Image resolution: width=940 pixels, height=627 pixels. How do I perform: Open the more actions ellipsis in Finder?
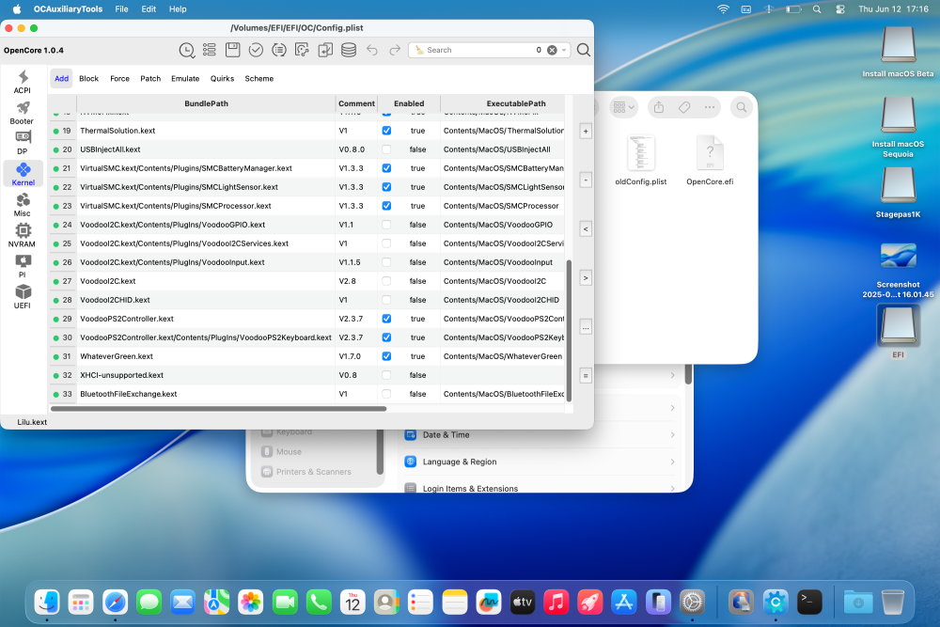pos(710,107)
